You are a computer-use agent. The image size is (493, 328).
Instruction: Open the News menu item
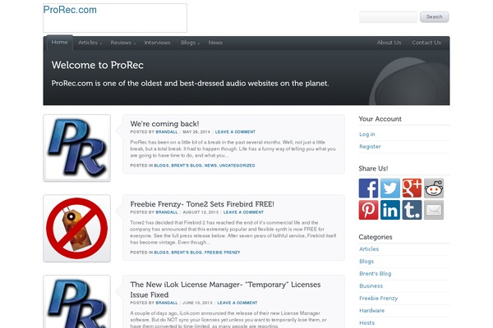coord(215,43)
